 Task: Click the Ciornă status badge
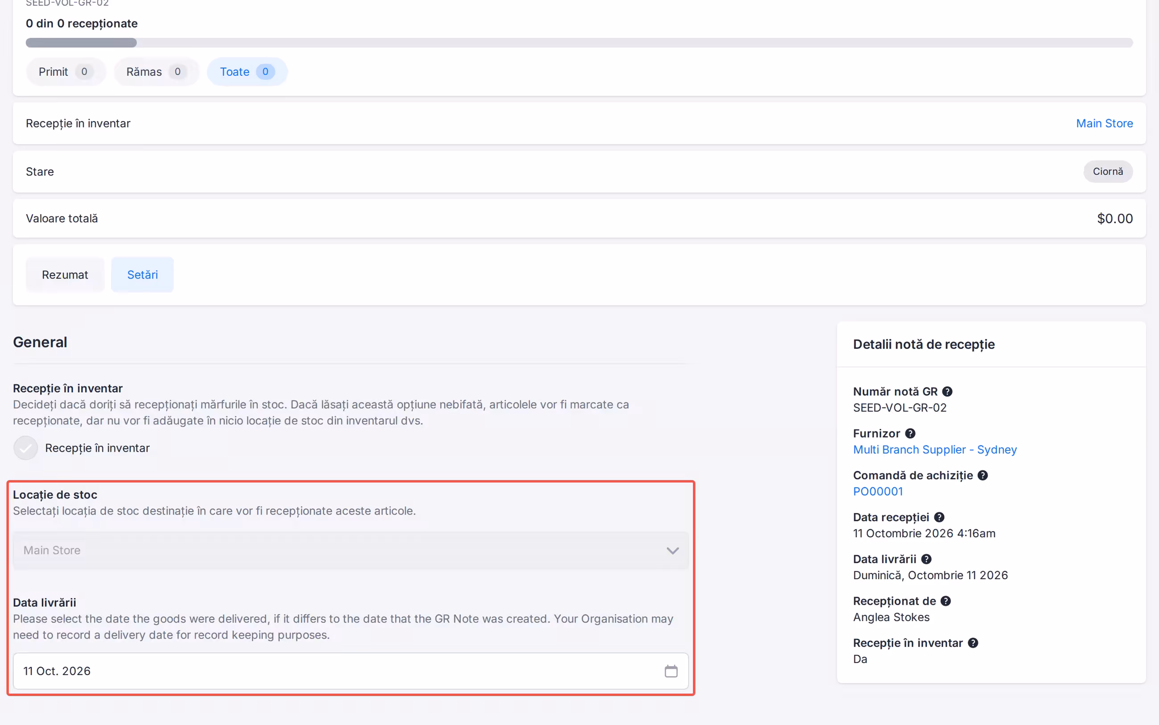point(1107,172)
